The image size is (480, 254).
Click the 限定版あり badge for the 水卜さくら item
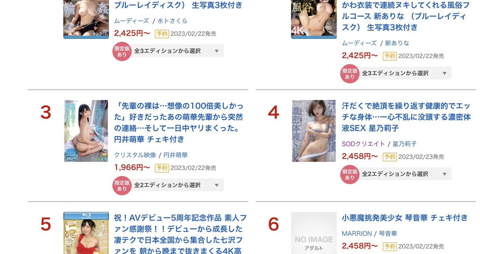coord(122,51)
